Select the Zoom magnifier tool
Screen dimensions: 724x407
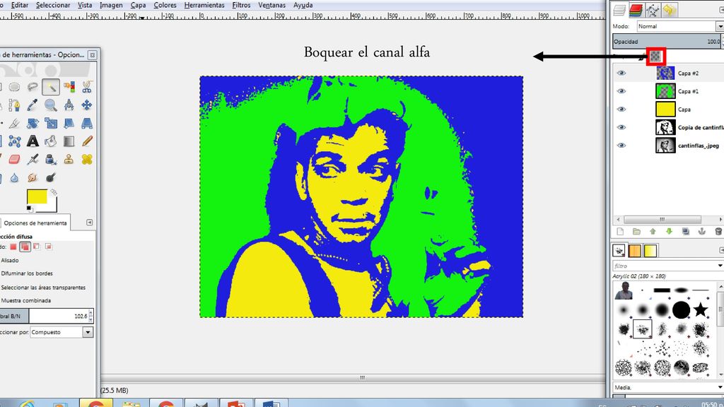click(51, 105)
